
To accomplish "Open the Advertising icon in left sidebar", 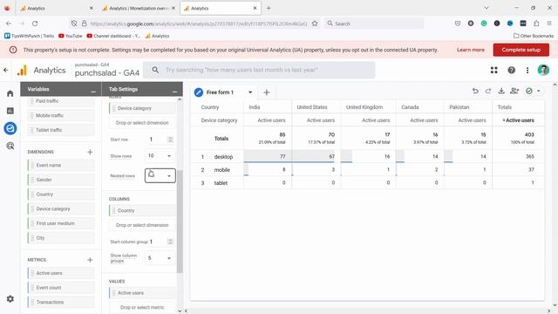I will coord(10,146).
